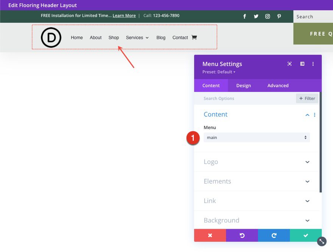
Task: Expand the Logo settings section
Action: pyautogui.click(x=307, y=162)
